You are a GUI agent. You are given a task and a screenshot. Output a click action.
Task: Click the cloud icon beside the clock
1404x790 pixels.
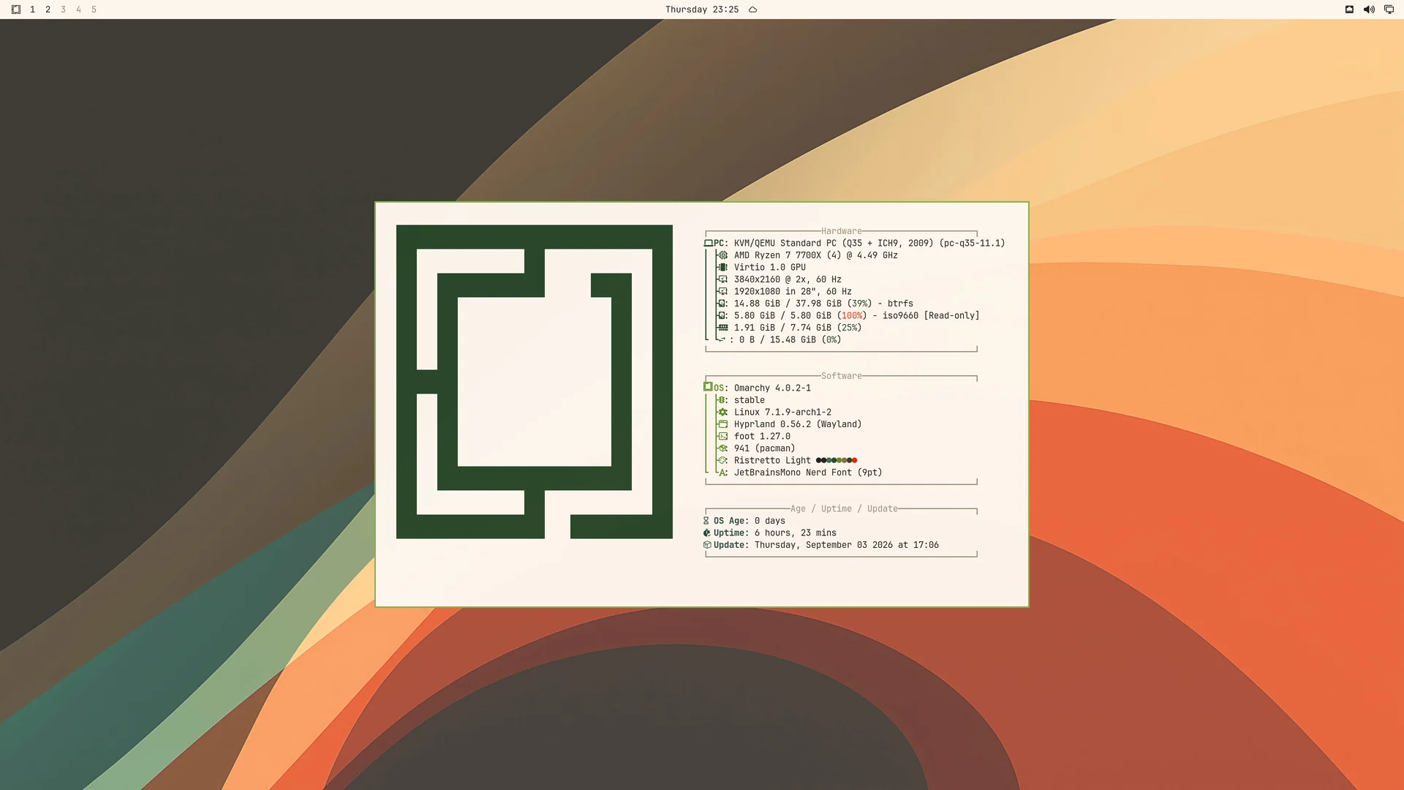752,10
